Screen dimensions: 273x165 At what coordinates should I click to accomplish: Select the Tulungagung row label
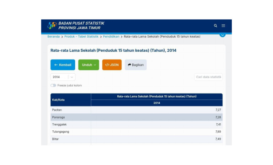(x=60, y=132)
